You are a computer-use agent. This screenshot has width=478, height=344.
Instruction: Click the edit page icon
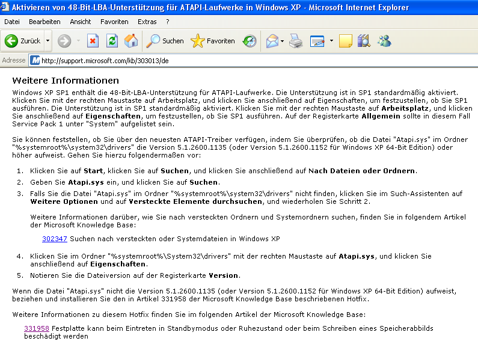pos(317,41)
